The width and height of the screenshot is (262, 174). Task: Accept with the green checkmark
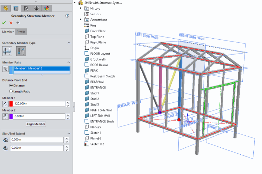(x=4, y=23)
